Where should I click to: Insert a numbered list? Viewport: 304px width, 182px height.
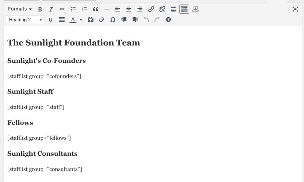pos(84,9)
